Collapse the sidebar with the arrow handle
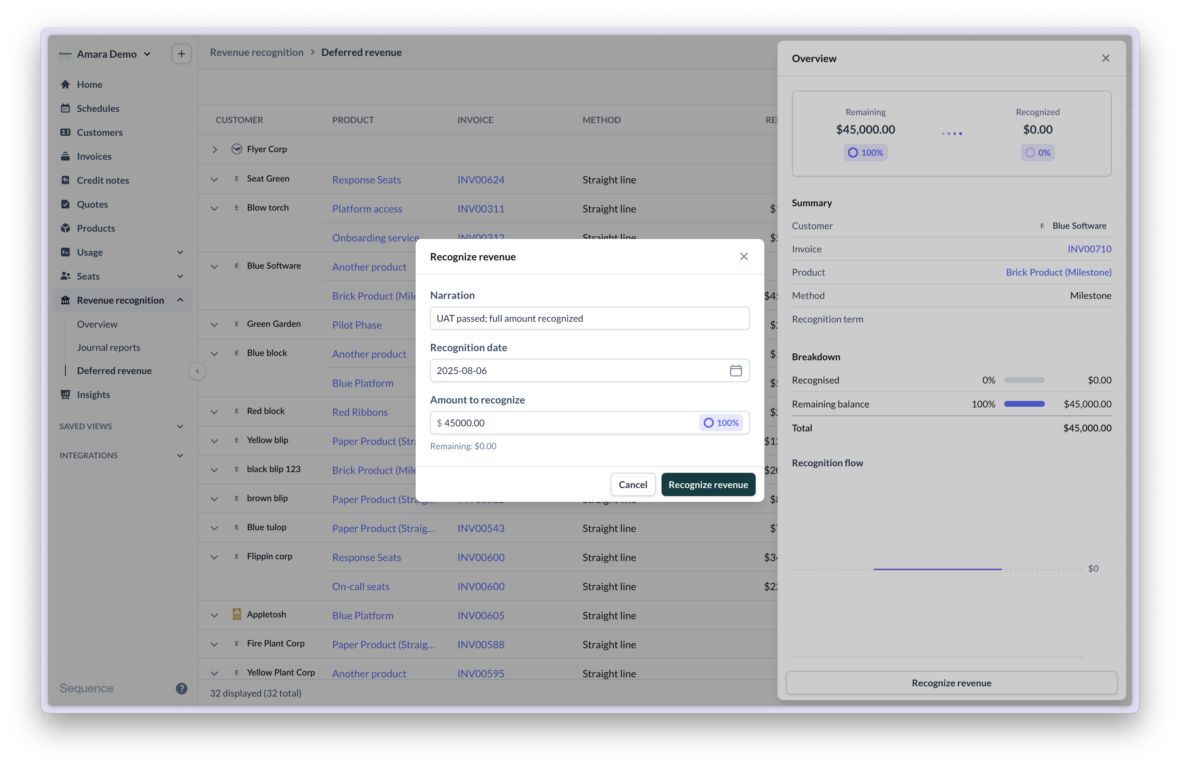The height and width of the screenshot is (767, 1180). [x=197, y=371]
